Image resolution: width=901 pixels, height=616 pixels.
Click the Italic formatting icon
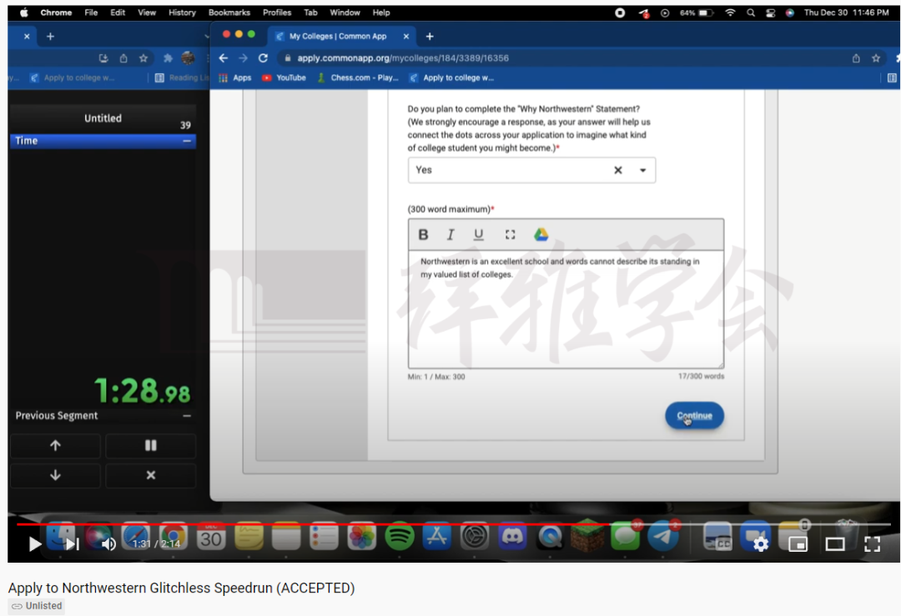pos(450,234)
